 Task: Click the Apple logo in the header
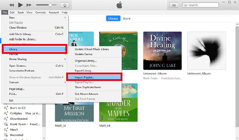pyautogui.click(x=119, y=5)
